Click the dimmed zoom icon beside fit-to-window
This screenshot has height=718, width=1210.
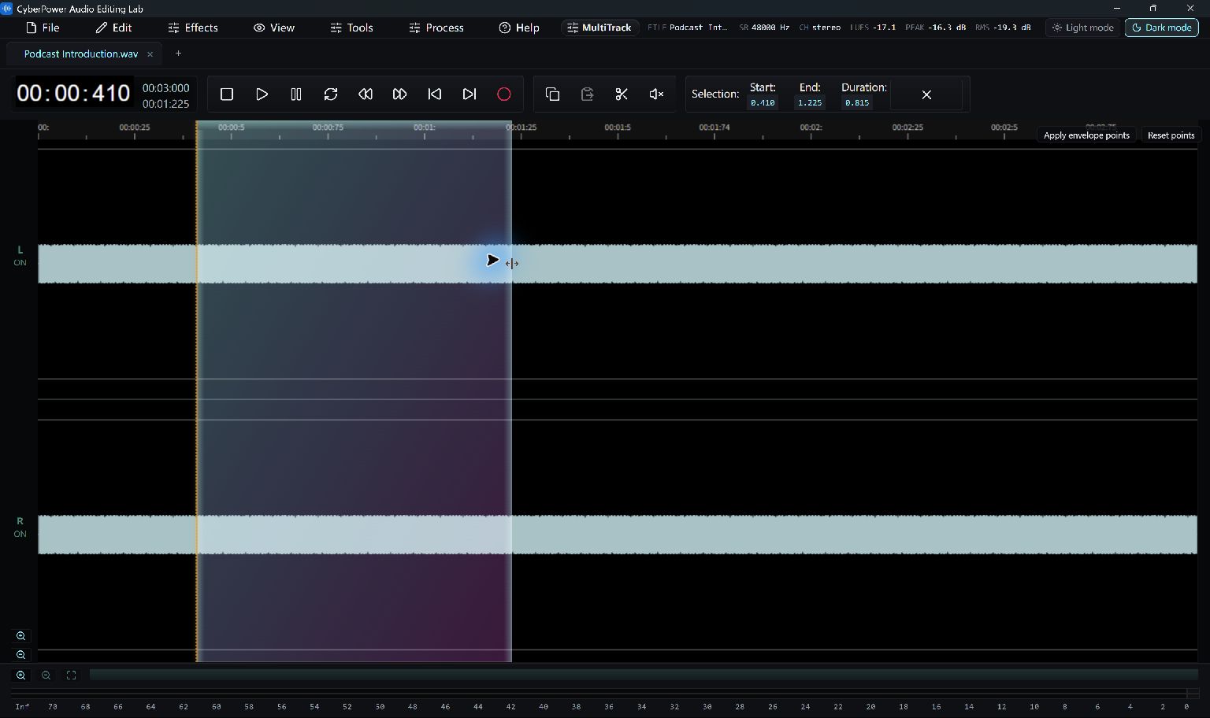pyautogui.click(x=46, y=675)
